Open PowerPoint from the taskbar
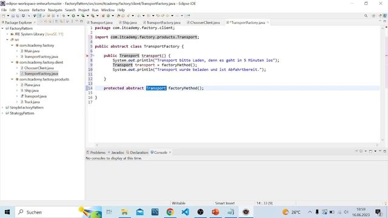This screenshot has width=388, height=218. [215, 212]
